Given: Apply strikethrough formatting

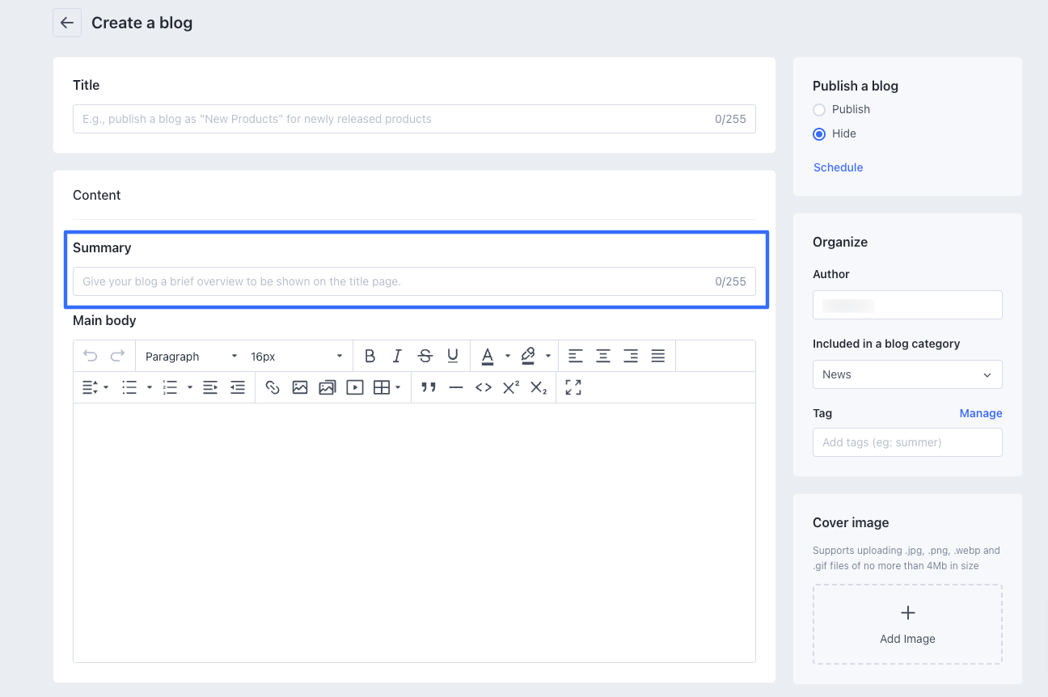Looking at the screenshot, I should [425, 356].
